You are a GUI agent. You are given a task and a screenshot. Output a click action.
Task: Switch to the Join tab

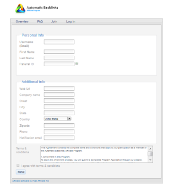coord(54,22)
